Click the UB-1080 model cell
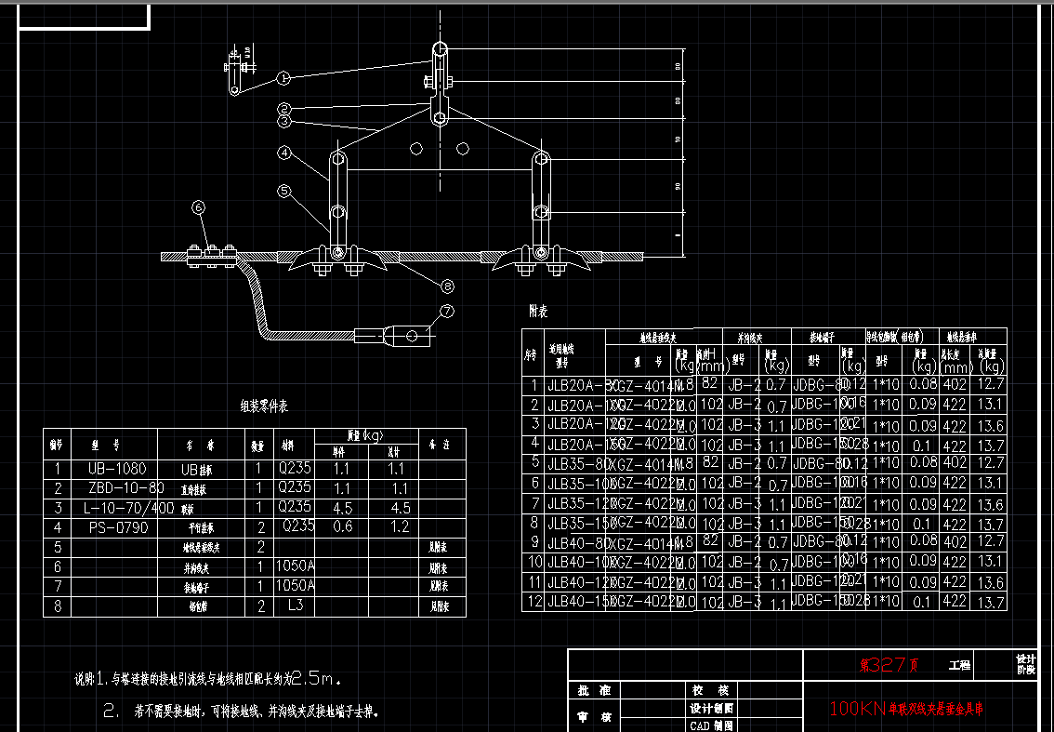 (x=116, y=470)
